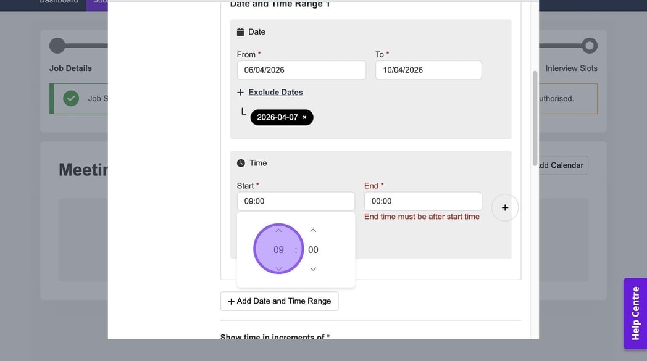Decrease the minutes with the down chevron

tap(313, 269)
